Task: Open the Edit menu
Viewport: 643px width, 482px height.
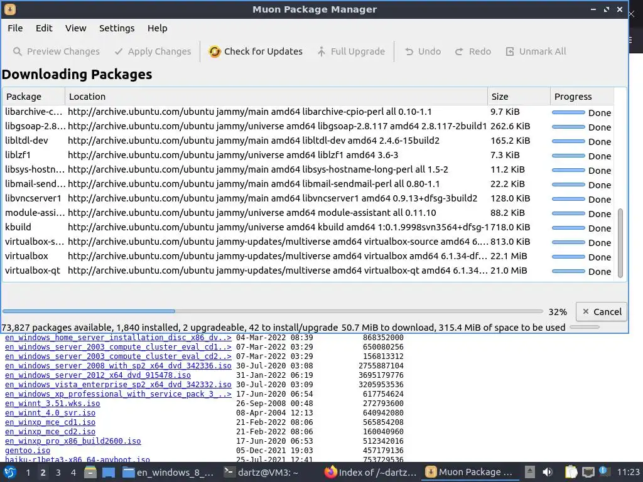Action: [x=44, y=28]
